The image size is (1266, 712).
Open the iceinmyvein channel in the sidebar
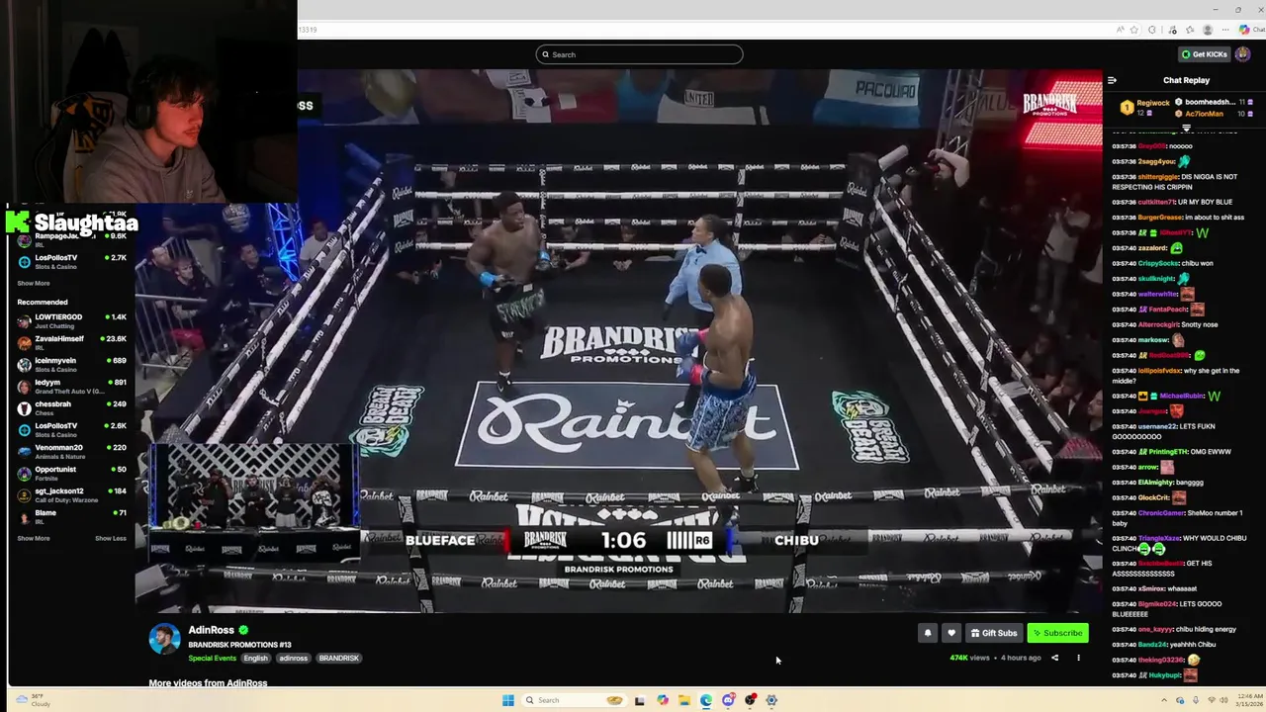click(72, 364)
